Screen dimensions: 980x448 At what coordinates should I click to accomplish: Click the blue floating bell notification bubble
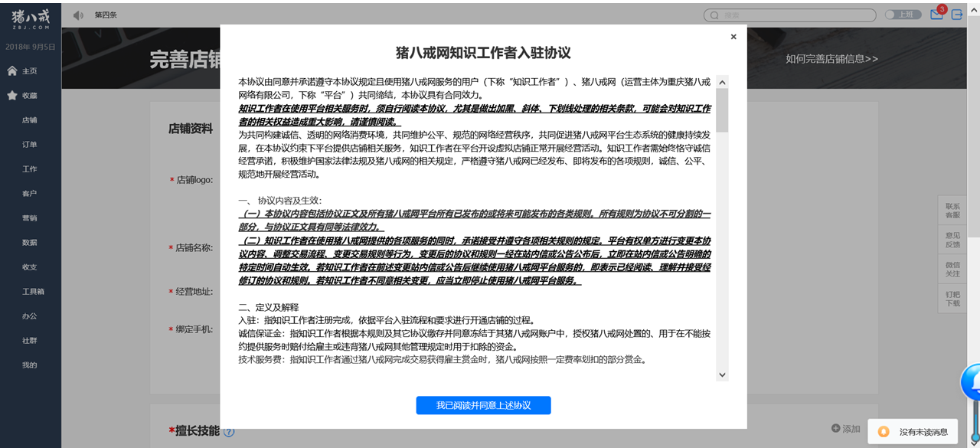(x=971, y=381)
